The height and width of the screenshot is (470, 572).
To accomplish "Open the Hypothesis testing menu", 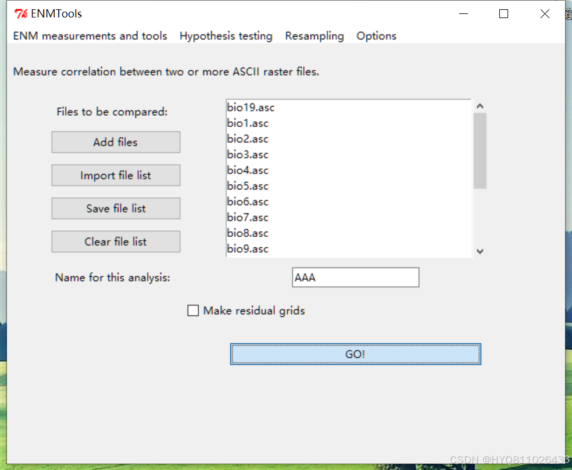I will (226, 35).
